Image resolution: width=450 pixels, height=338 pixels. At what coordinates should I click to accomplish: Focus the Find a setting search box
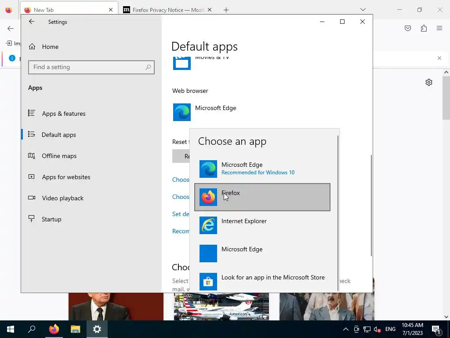click(91, 67)
